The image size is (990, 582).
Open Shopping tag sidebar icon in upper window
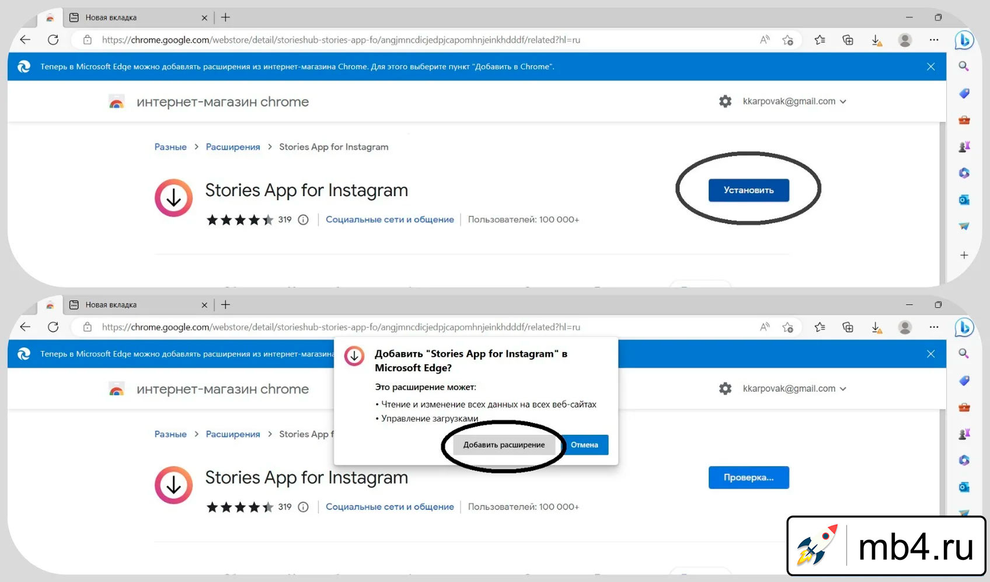click(x=964, y=93)
